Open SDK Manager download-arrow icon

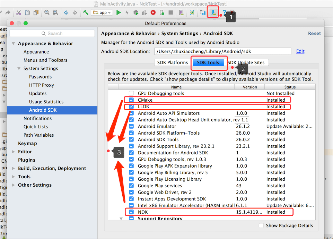click(213, 13)
